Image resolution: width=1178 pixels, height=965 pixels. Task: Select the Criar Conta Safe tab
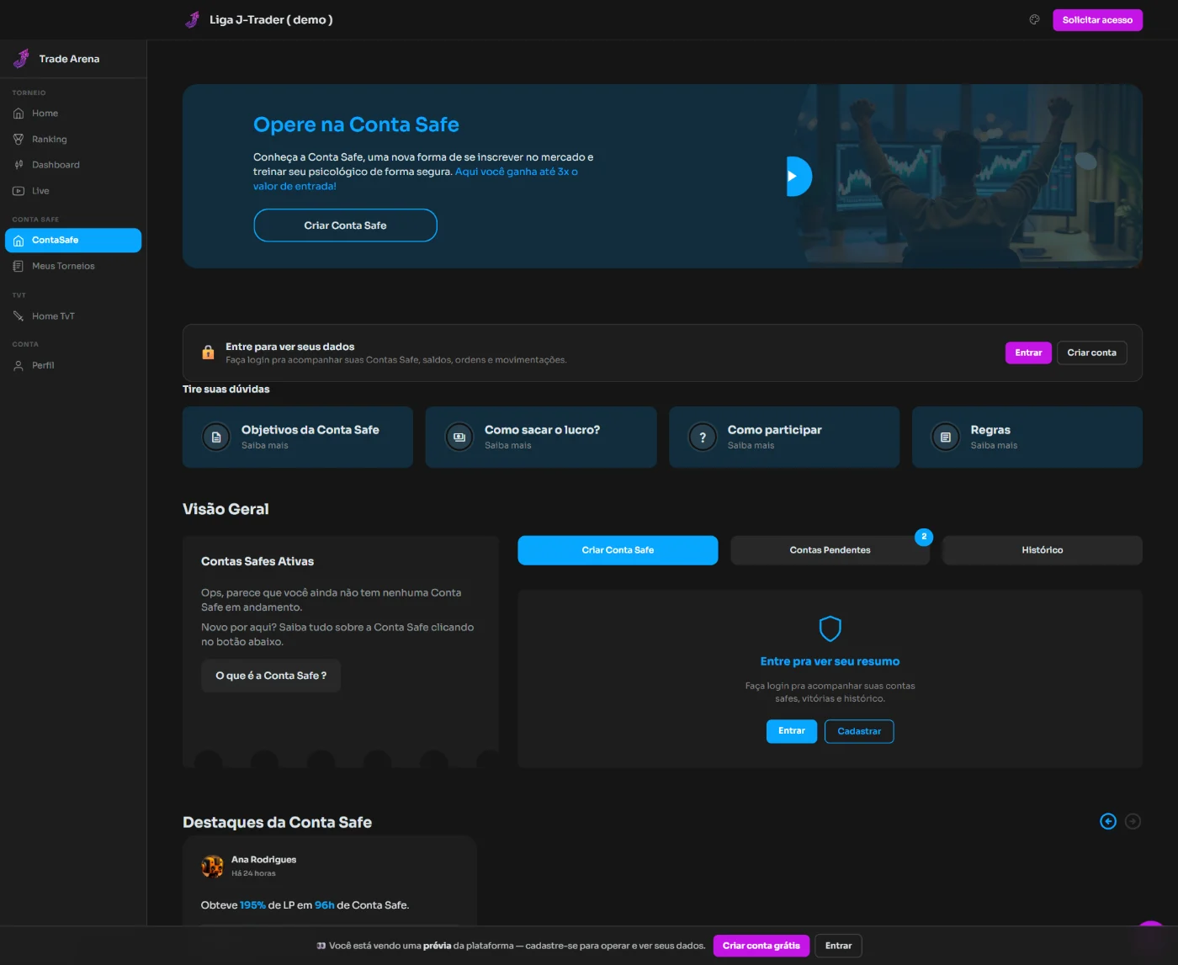[618, 550]
